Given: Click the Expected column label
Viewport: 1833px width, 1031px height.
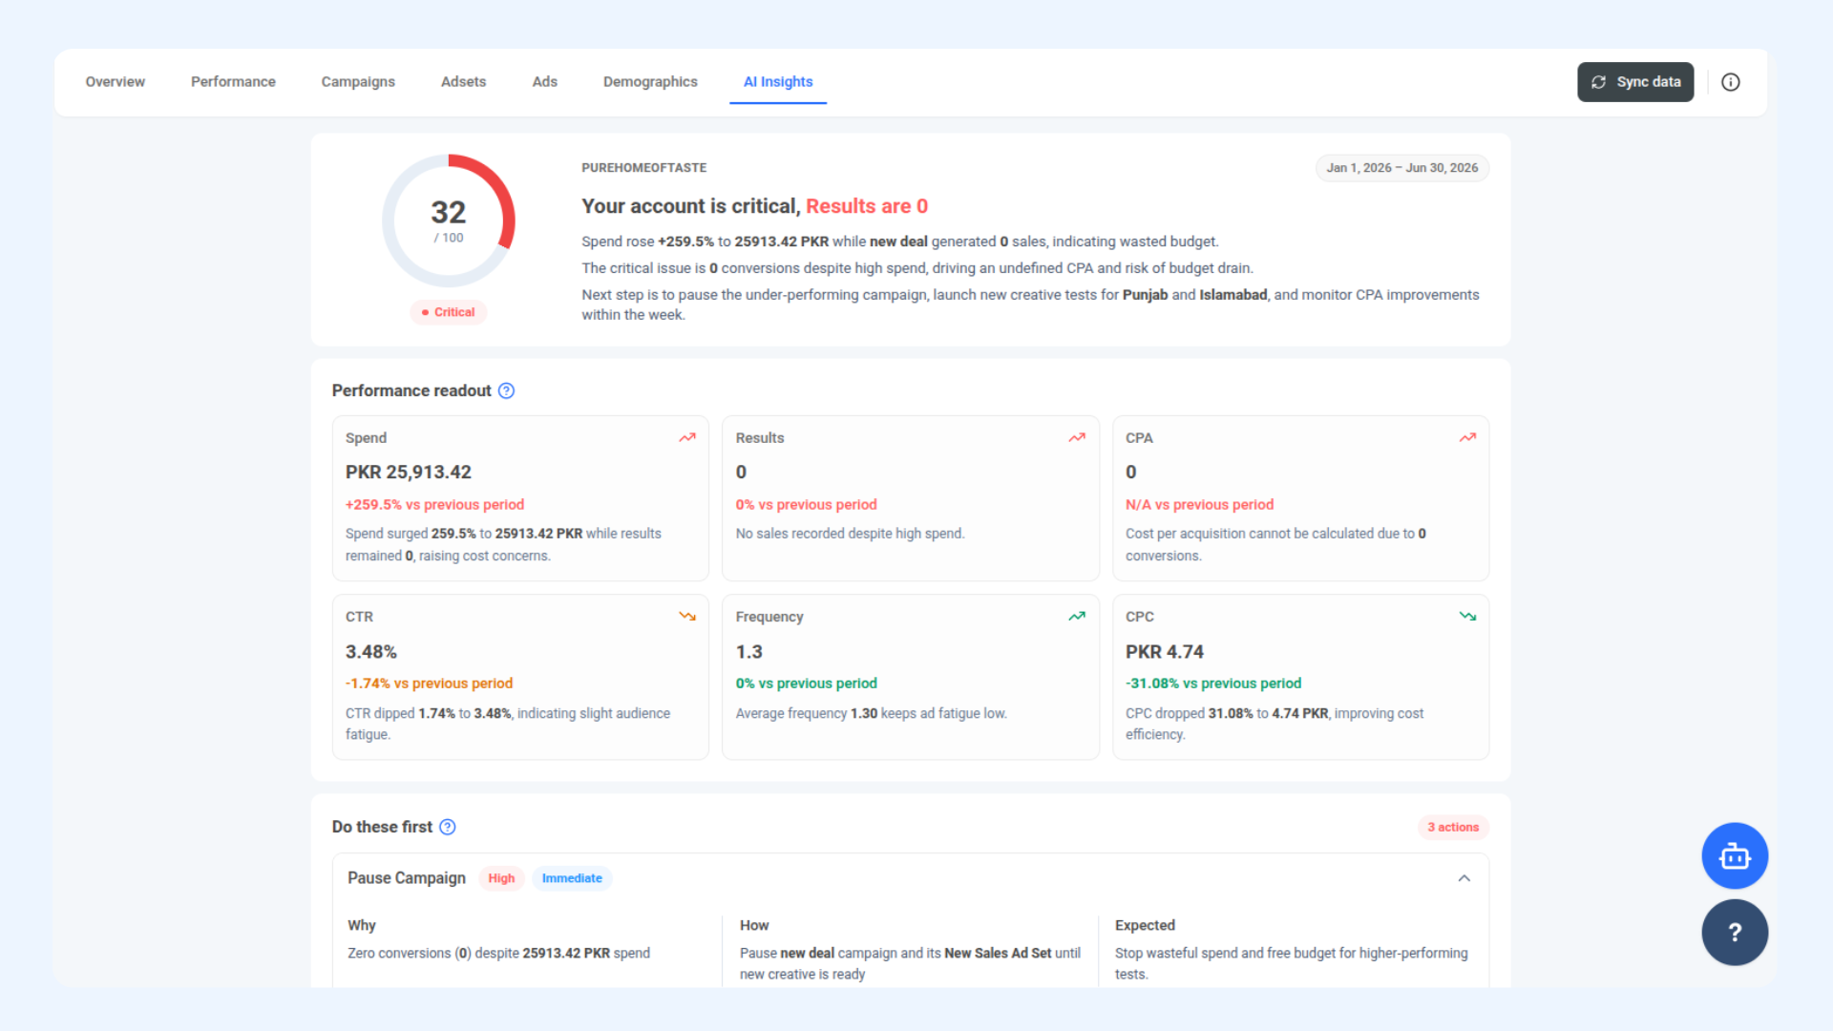Looking at the screenshot, I should 1145,925.
